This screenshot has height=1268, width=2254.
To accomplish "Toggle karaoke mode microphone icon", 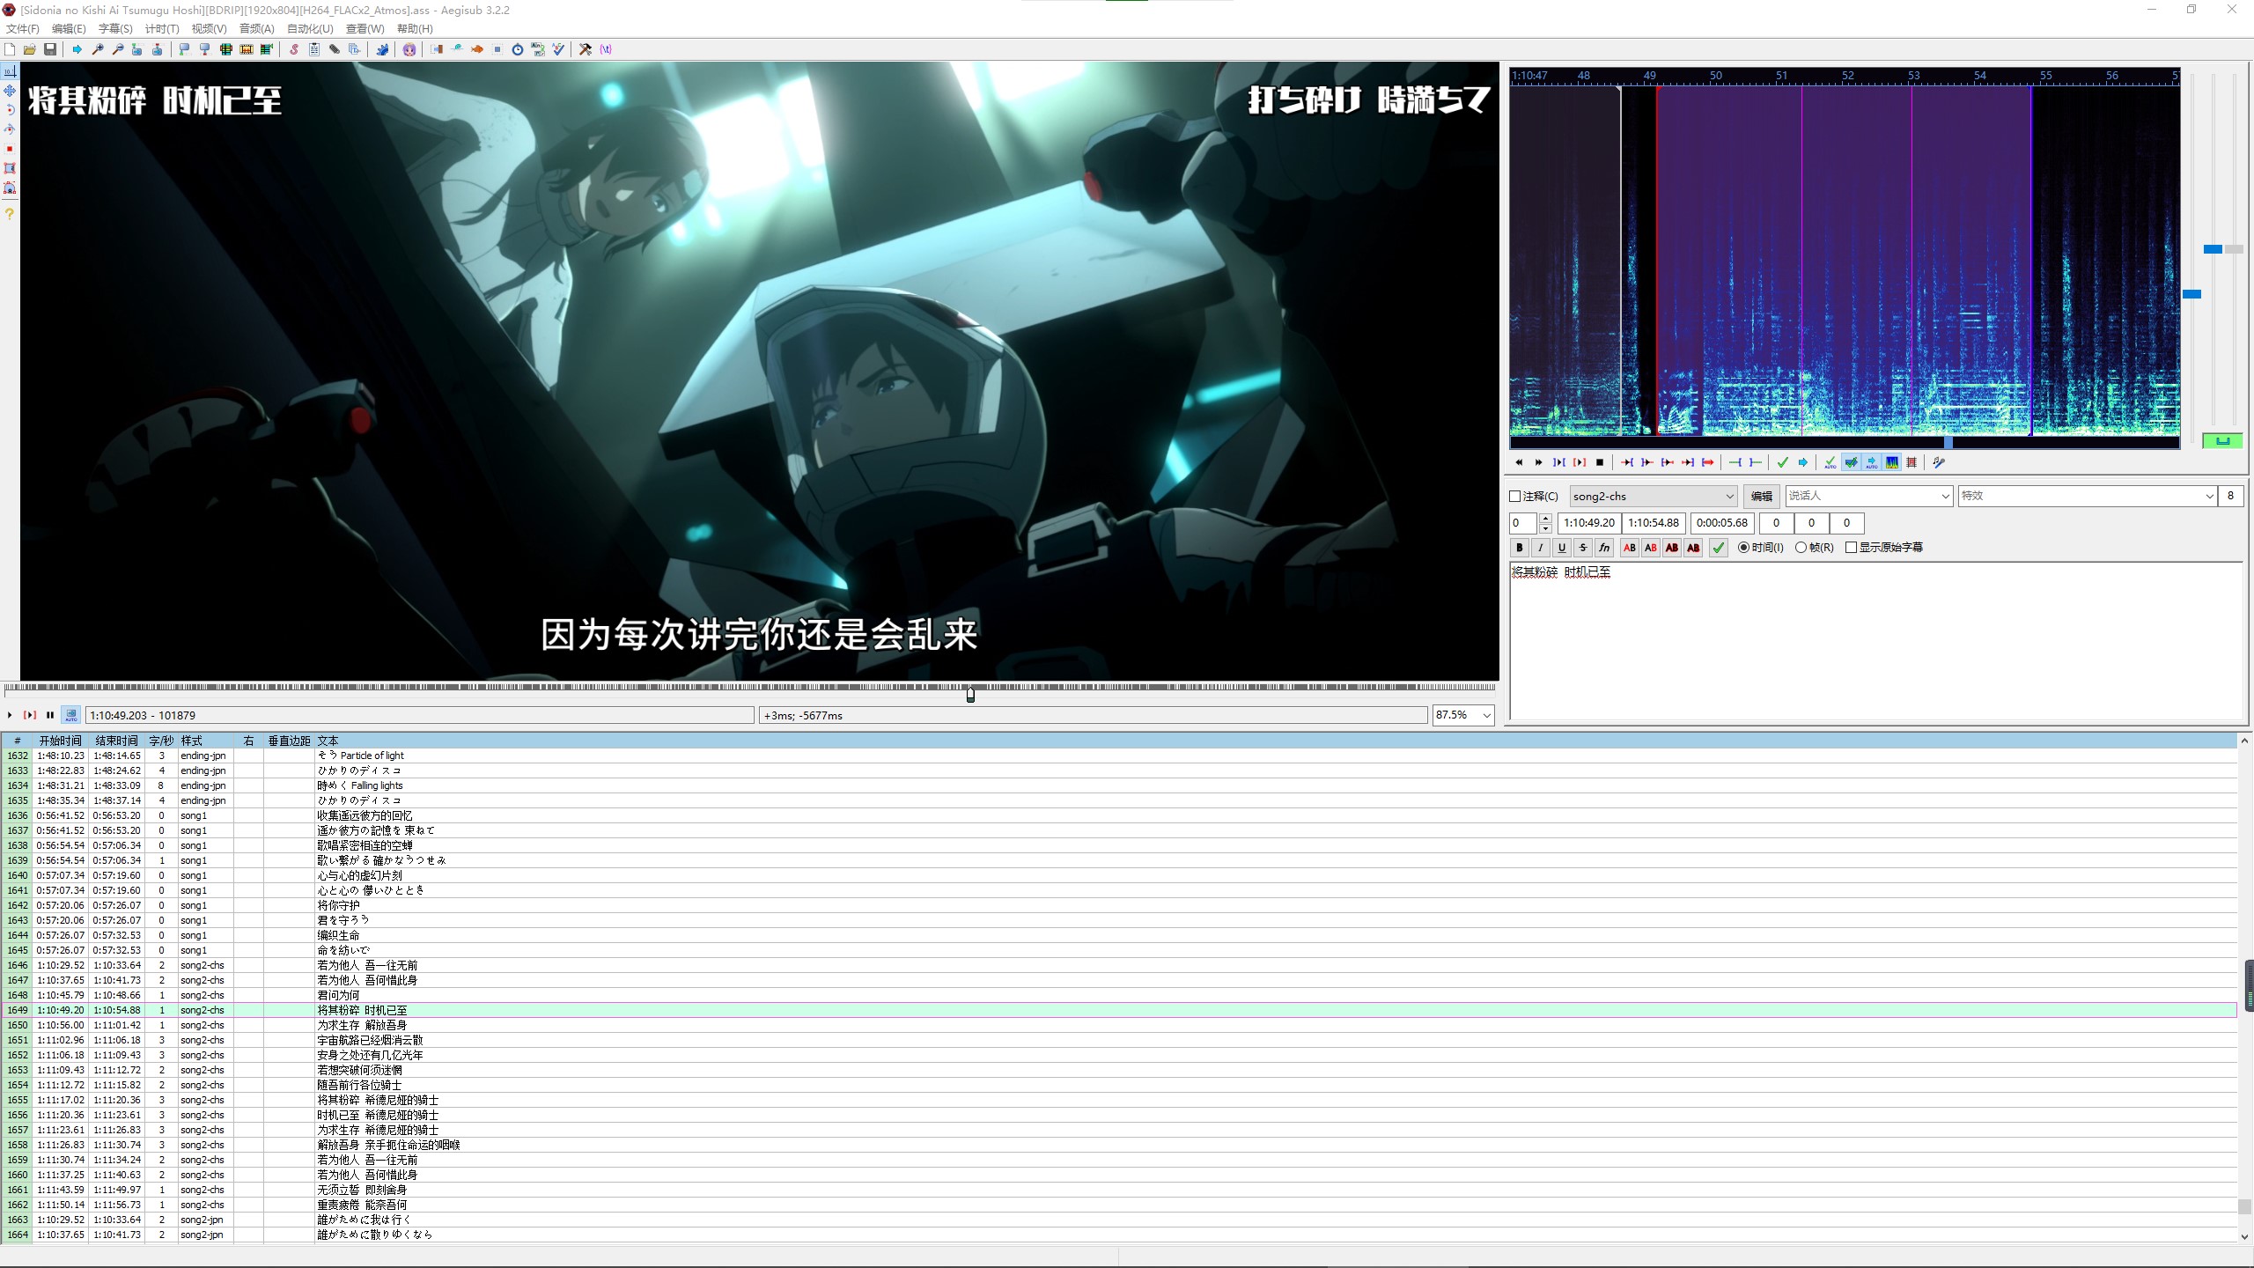I will tap(1939, 462).
